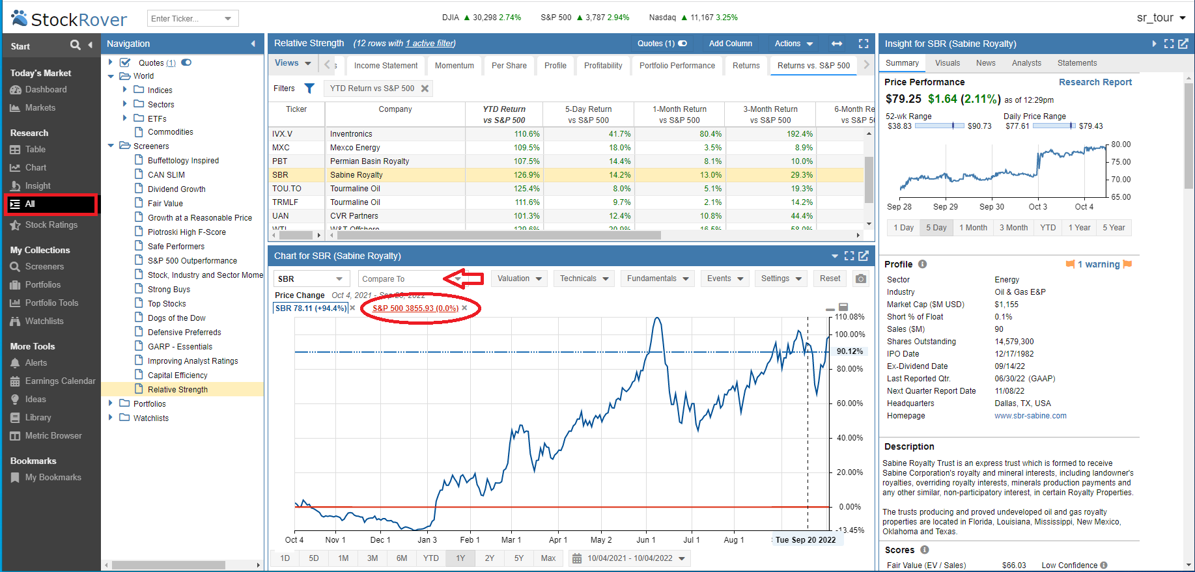The height and width of the screenshot is (572, 1195).
Task: Open Portfolio Tools in sidebar
Action: pos(51,303)
